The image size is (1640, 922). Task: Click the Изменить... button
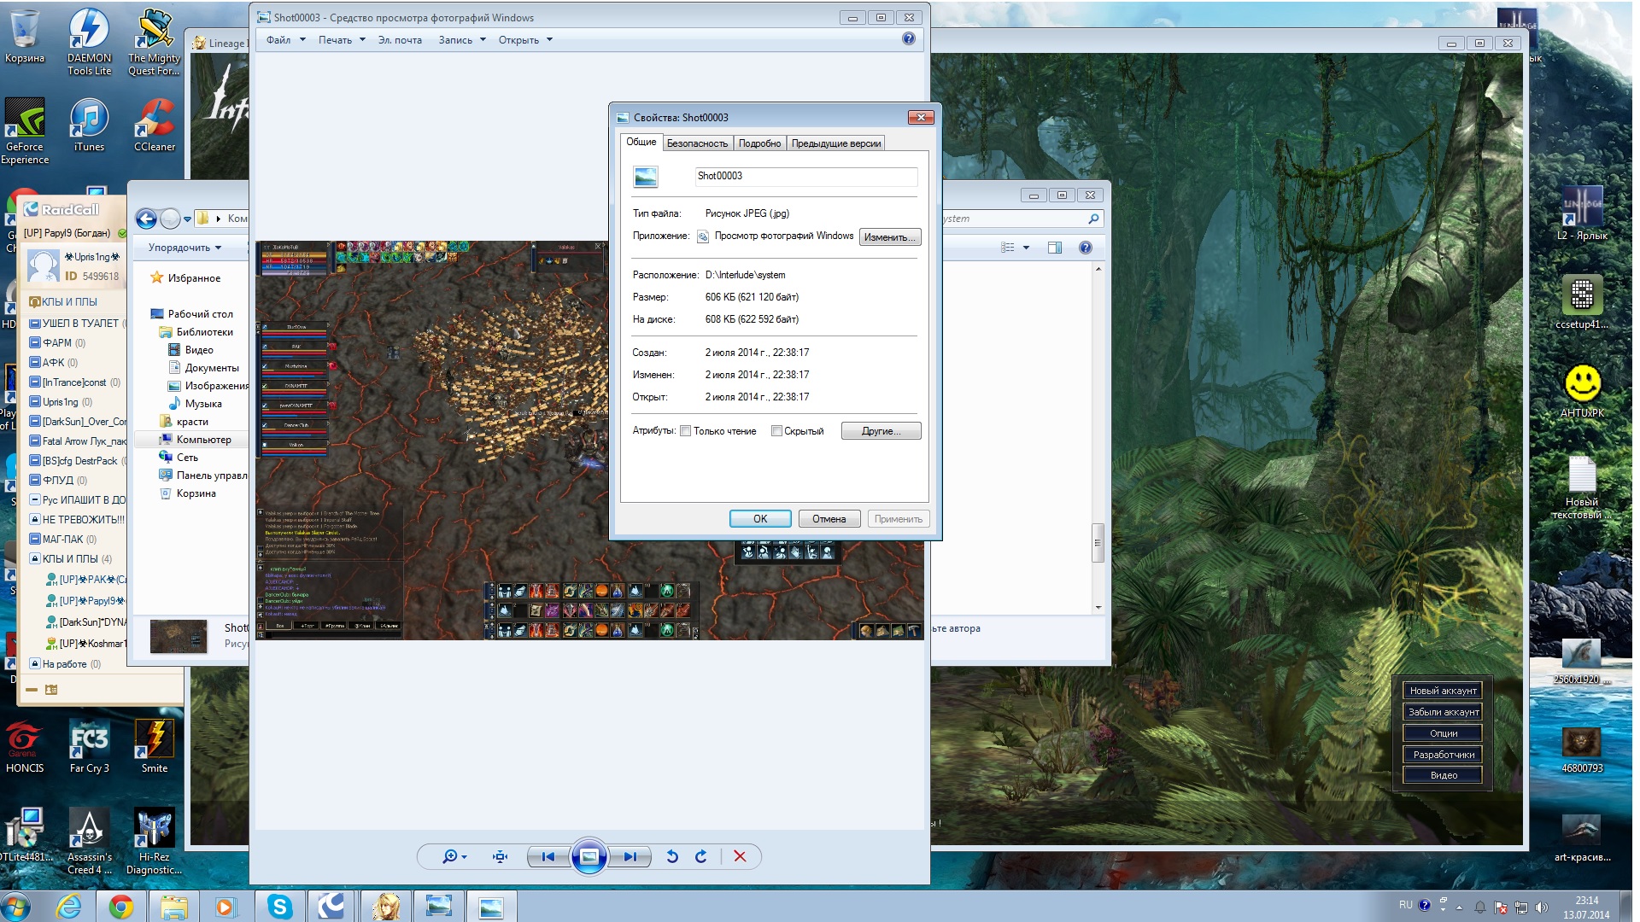point(890,237)
